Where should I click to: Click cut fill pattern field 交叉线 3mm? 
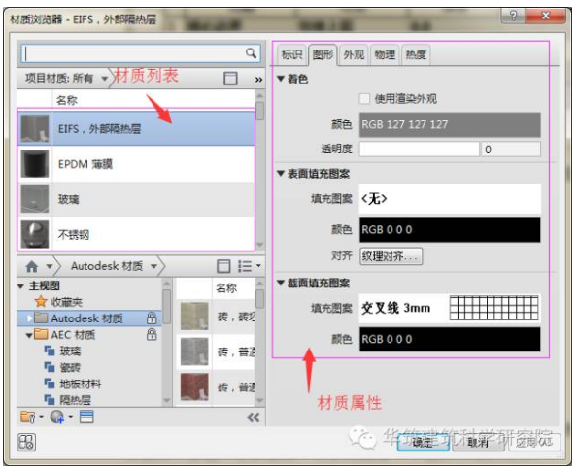pos(450,308)
